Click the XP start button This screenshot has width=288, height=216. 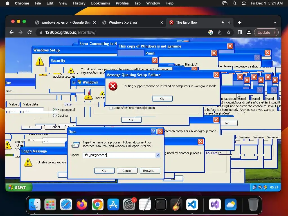pyautogui.click(x=19, y=187)
